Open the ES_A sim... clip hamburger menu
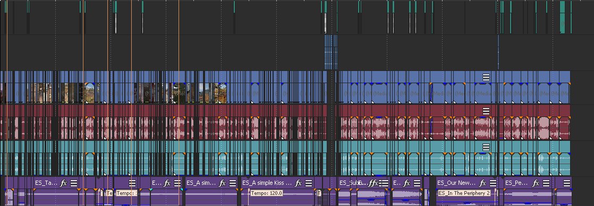594x206 pixels. click(x=232, y=183)
